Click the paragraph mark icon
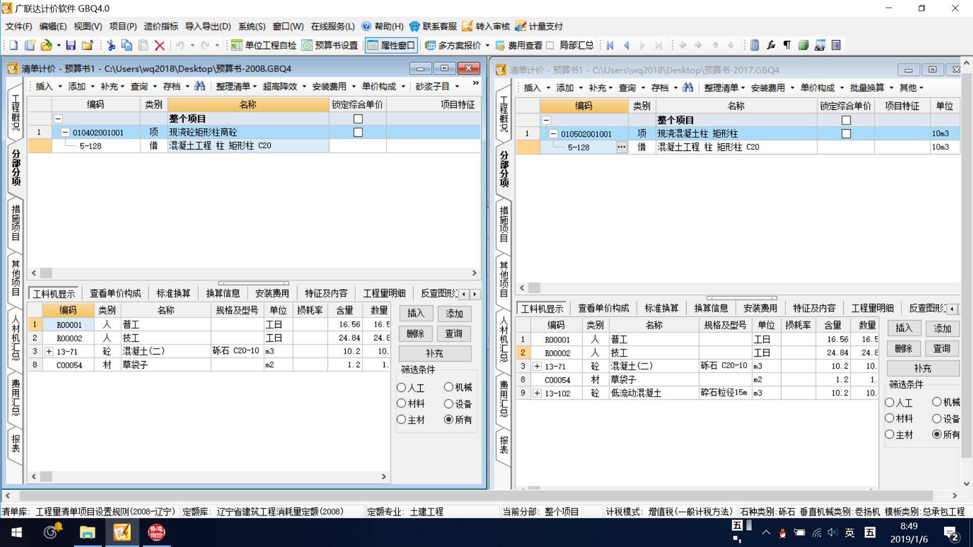This screenshot has width=973, height=547. 787,46
